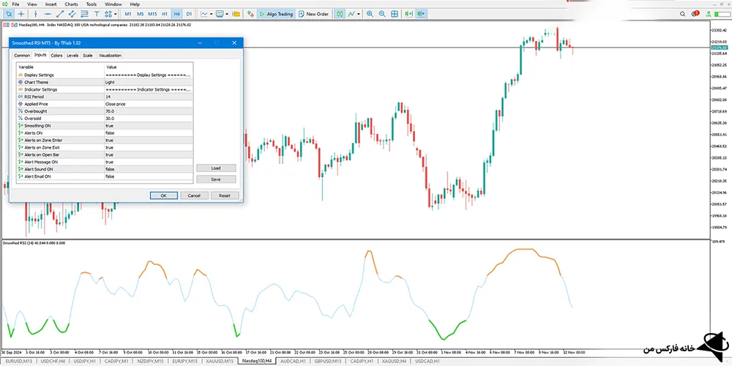Viewport: 732px width, 366px height.
Task: Switch to H1 timeframe
Action: click(164, 14)
